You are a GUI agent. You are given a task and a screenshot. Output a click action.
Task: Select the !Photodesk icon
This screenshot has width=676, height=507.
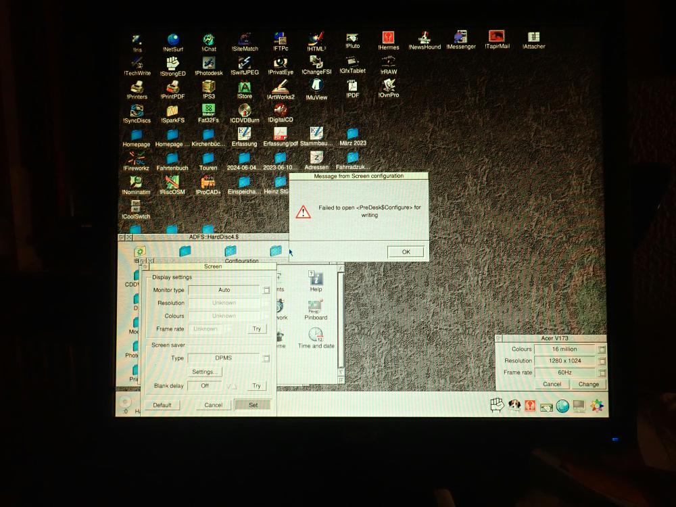click(x=209, y=66)
